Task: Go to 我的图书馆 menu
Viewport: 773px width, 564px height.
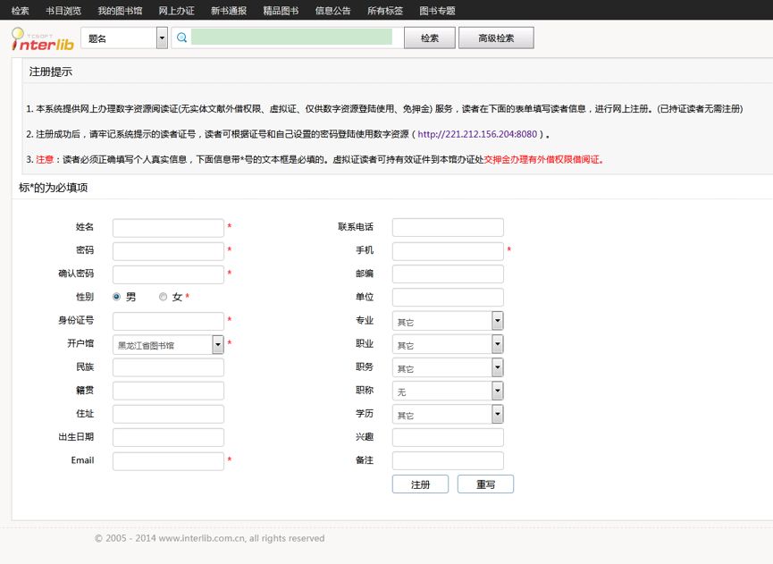Action: (x=120, y=11)
